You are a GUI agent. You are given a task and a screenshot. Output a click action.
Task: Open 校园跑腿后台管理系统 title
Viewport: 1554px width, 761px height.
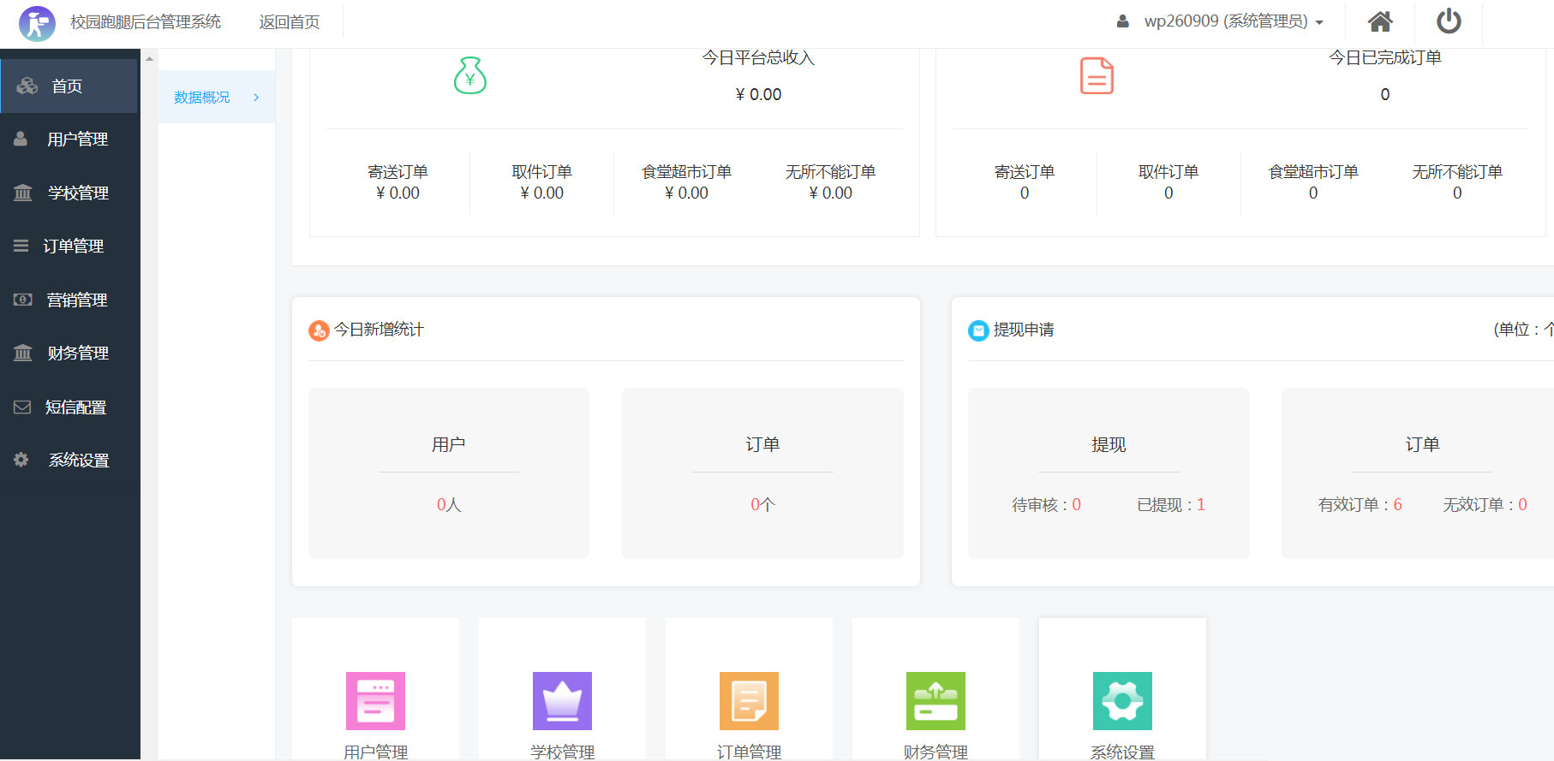[x=146, y=22]
